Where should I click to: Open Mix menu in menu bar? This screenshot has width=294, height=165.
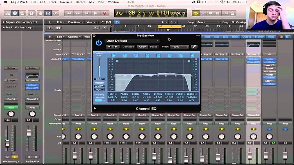92,2
